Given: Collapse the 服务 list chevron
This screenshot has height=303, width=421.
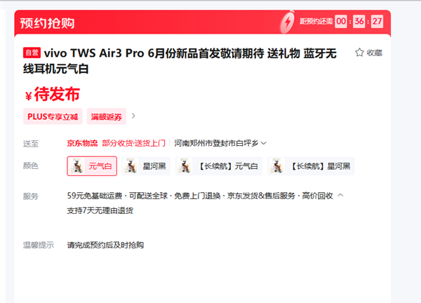Looking at the screenshot, I should pos(340,196).
